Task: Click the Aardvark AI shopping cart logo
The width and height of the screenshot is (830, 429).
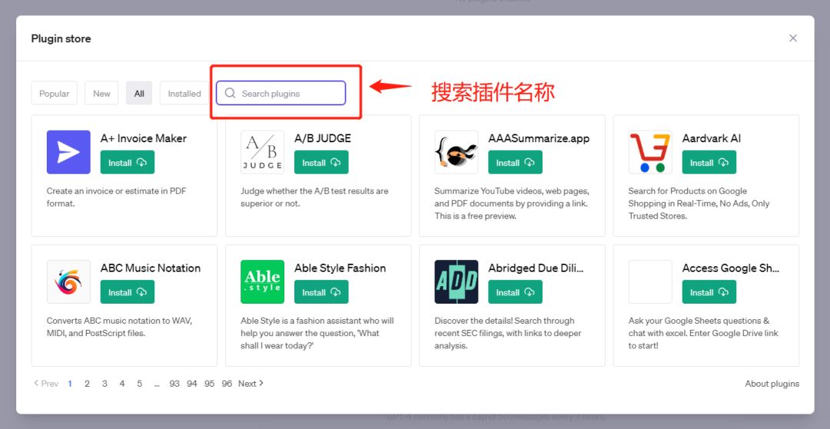Action: coord(650,152)
